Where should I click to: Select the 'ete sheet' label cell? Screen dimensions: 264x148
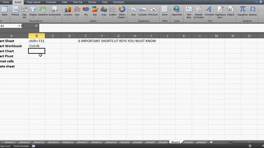pos(14,66)
